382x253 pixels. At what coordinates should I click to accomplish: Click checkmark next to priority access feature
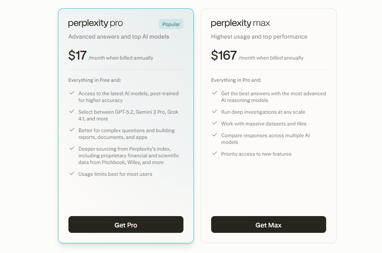215,154
